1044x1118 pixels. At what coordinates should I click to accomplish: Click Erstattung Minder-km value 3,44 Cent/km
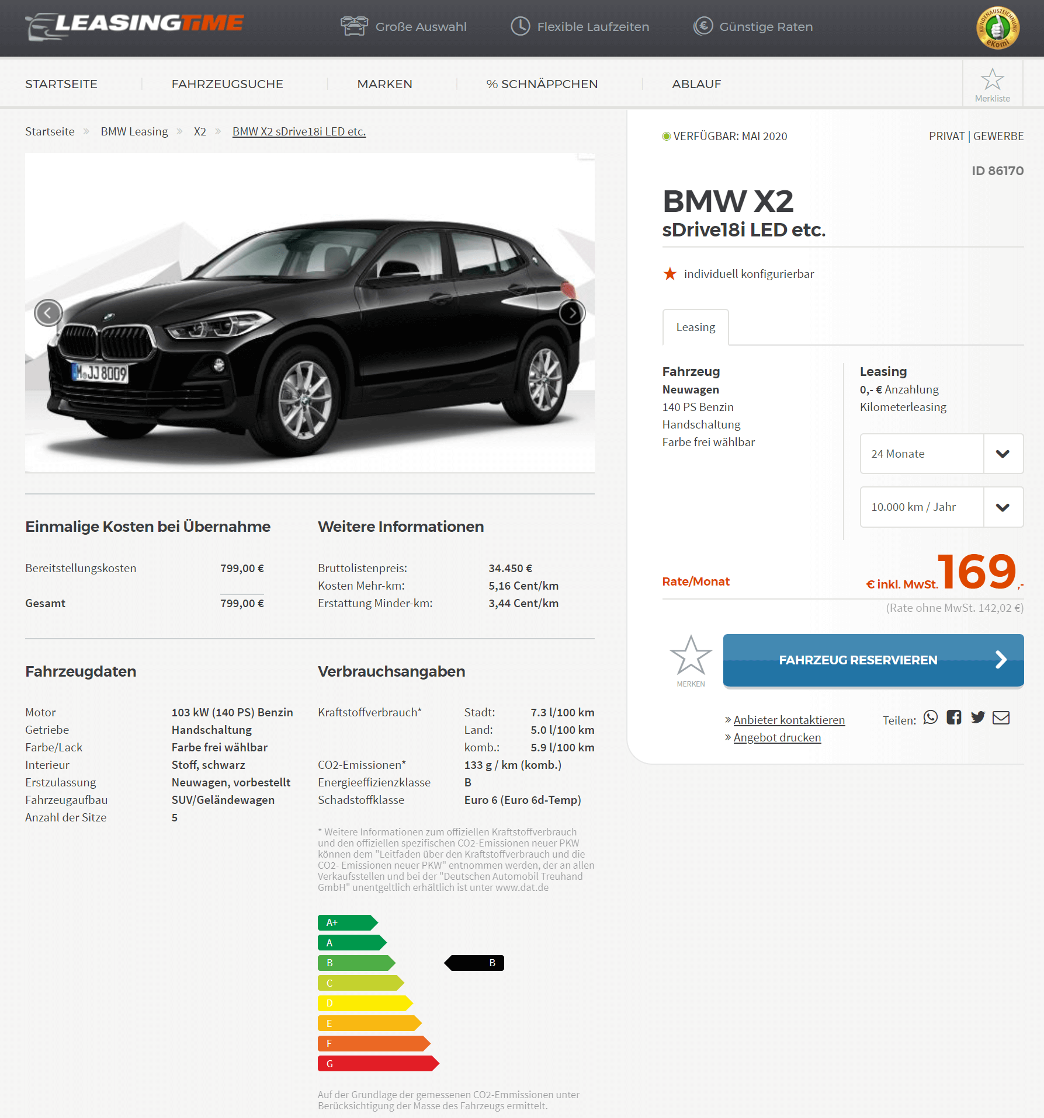click(x=523, y=603)
